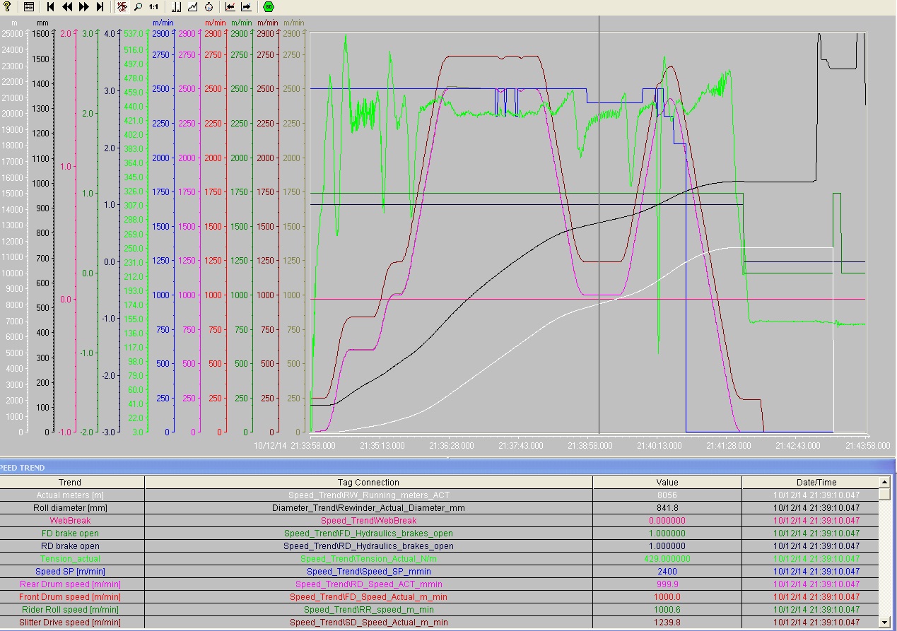Click the value cell 8056
The height and width of the screenshot is (631, 897).
667,495
